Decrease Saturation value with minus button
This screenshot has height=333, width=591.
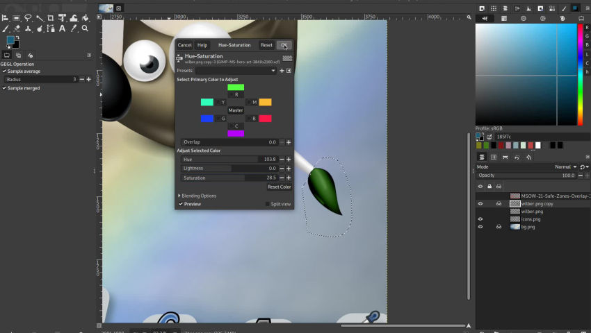(282, 178)
